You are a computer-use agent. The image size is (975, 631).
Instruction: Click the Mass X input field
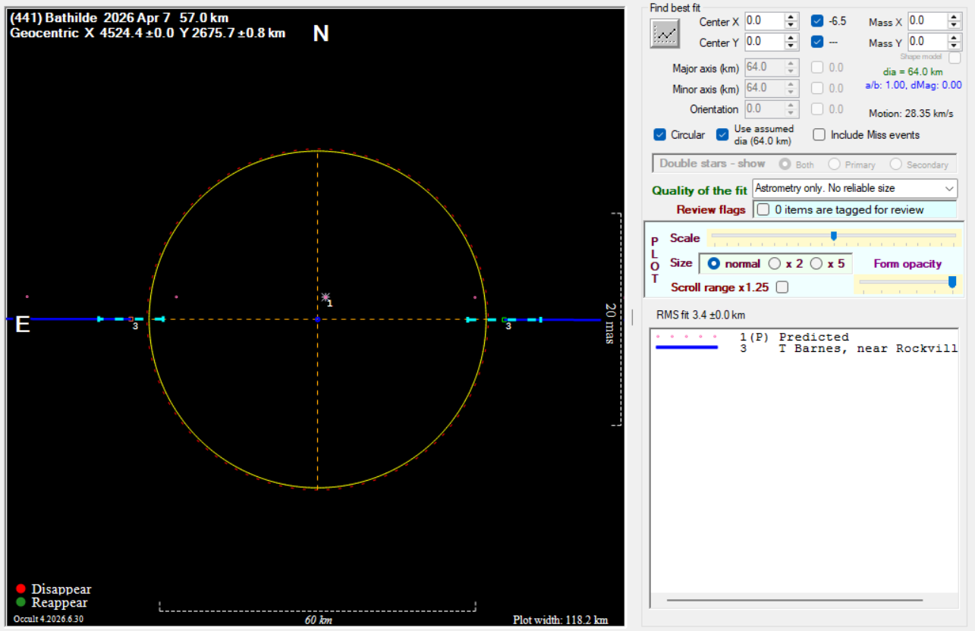point(927,21)
